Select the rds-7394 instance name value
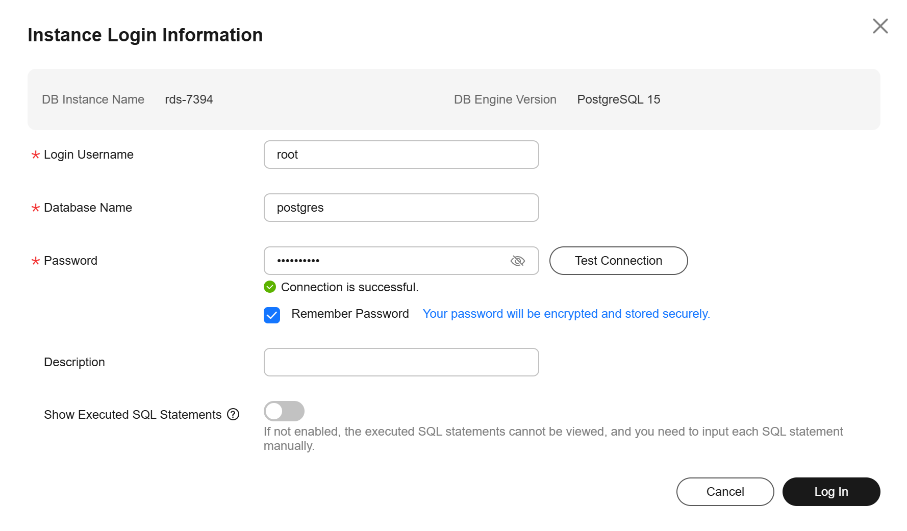The height and width of the screenshot is (531, 907). pyautogui.click(x=189, y=99)
